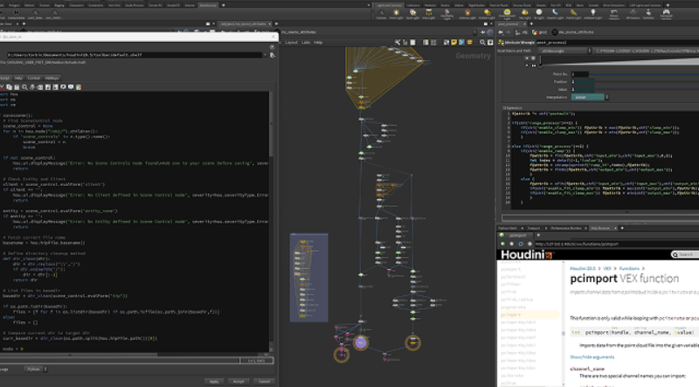The image size is (699, 387).
Task: Open network editor tools wrench icon
Action: tap(398, 42)
